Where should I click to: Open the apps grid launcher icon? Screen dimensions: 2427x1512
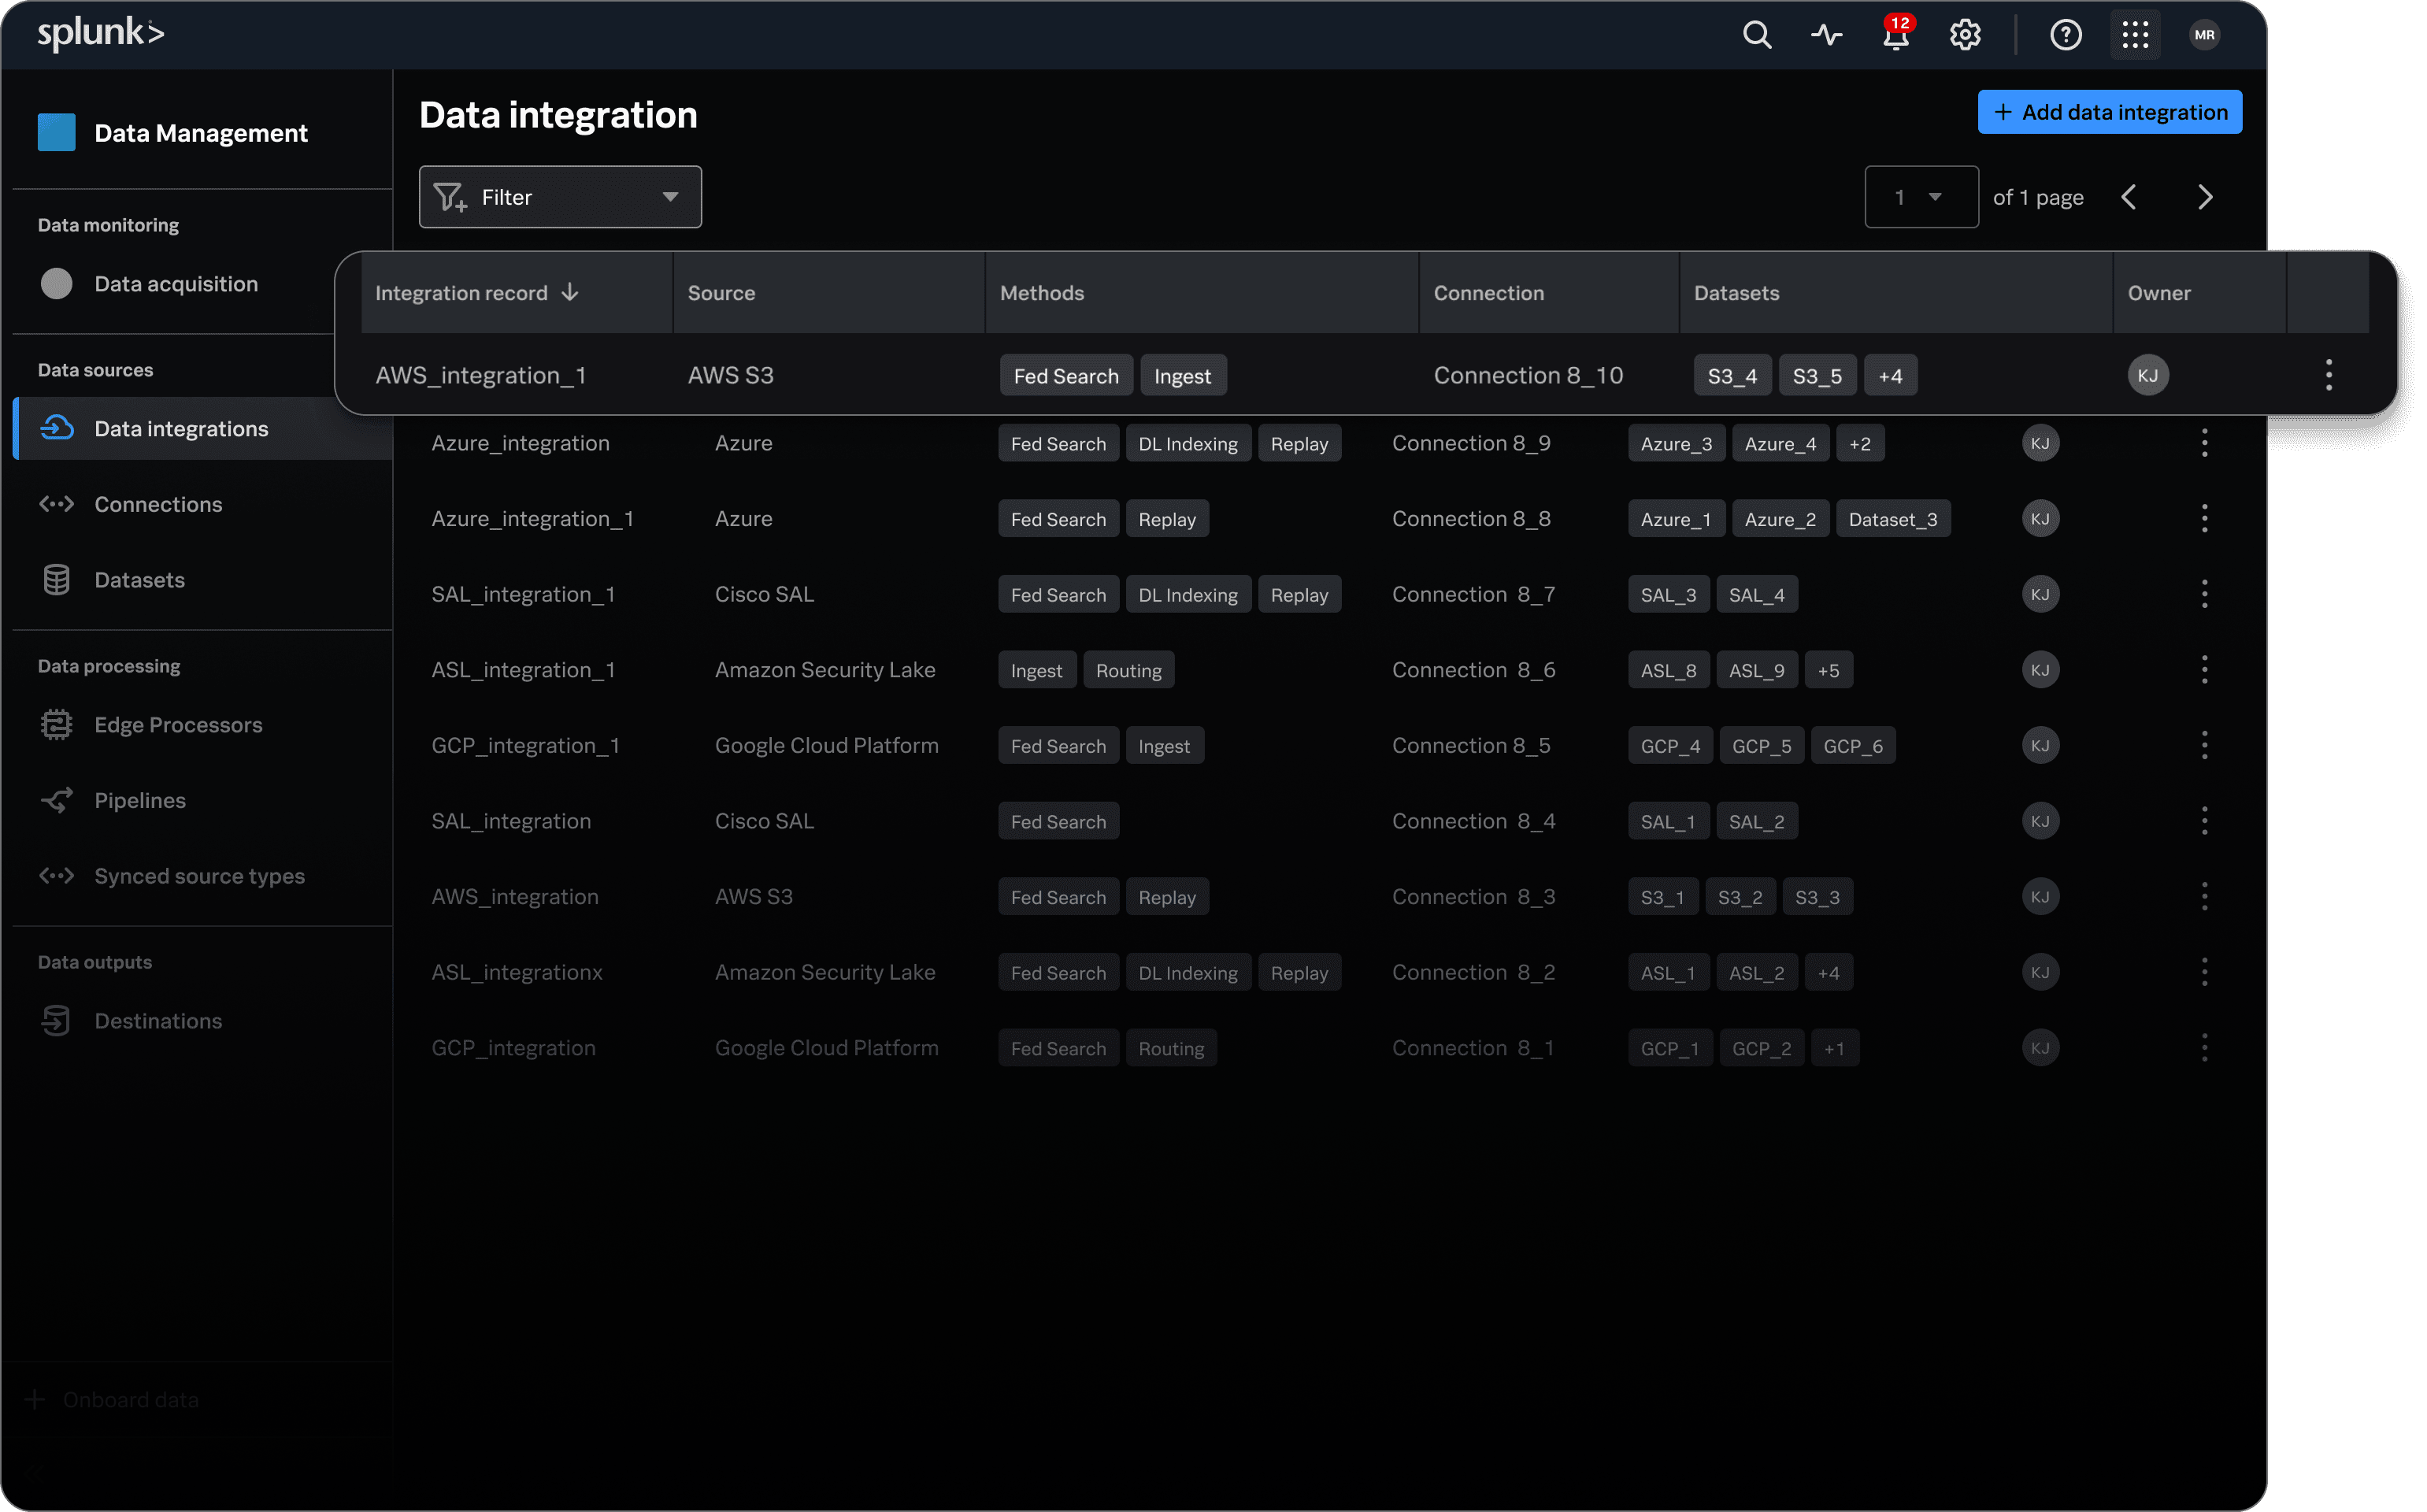(x=2135, y=35)
